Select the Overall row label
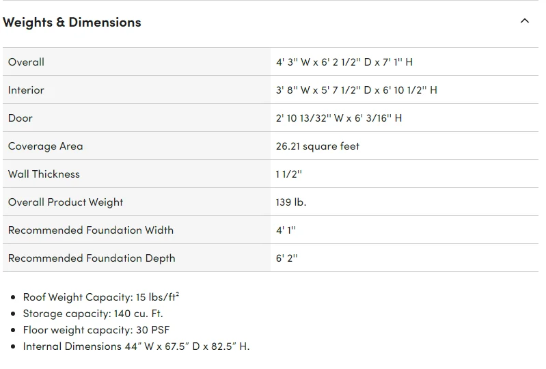 coord(26,61)
